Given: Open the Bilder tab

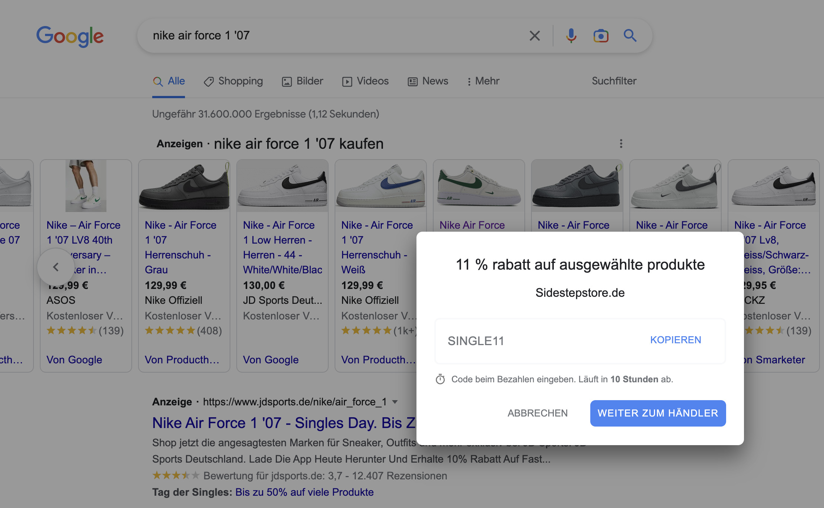Looking at the screenshot, I should pyautogui.click(x=302, y=81).
